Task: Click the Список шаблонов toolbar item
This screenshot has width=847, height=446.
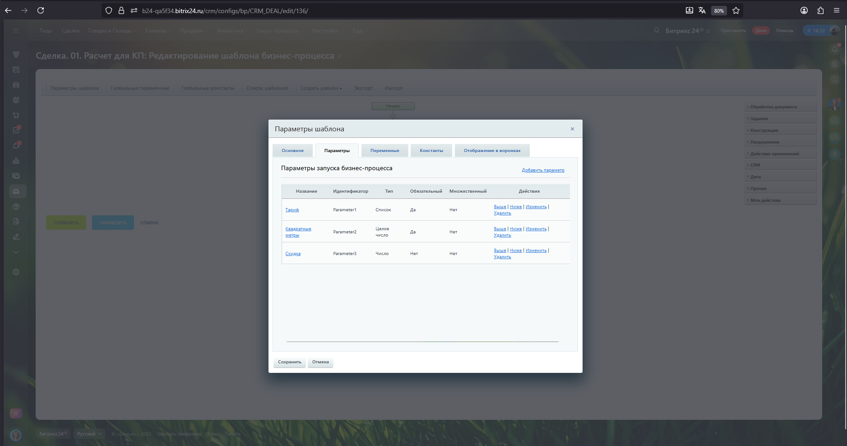Action: pyautogui.click(x=267, y=88)
